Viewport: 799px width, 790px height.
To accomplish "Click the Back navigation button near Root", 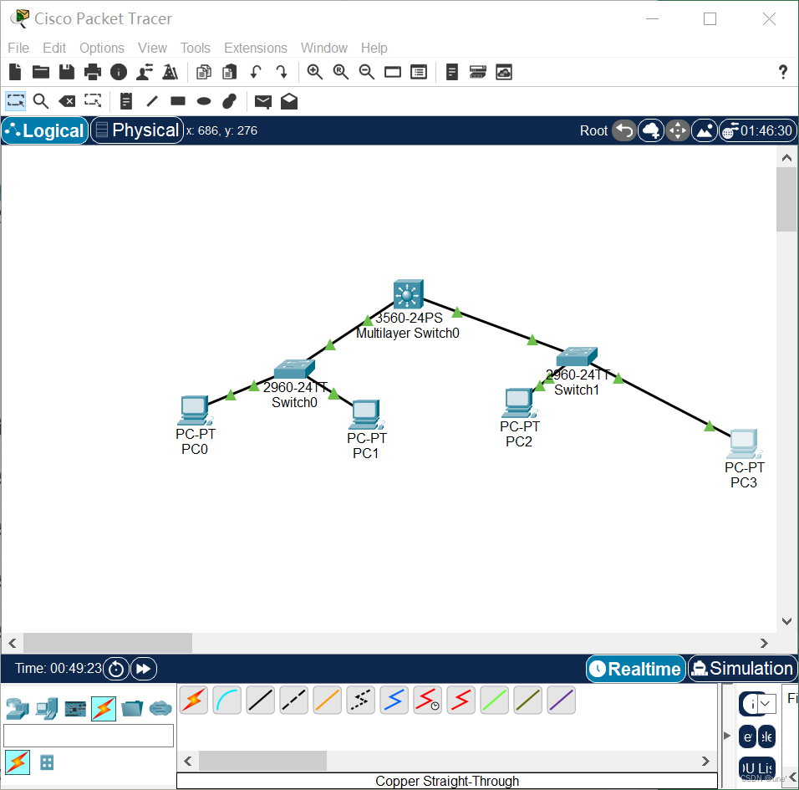I will (x=624, y=131).
